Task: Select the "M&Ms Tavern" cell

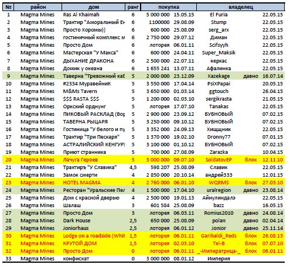Action: point(80,91)
